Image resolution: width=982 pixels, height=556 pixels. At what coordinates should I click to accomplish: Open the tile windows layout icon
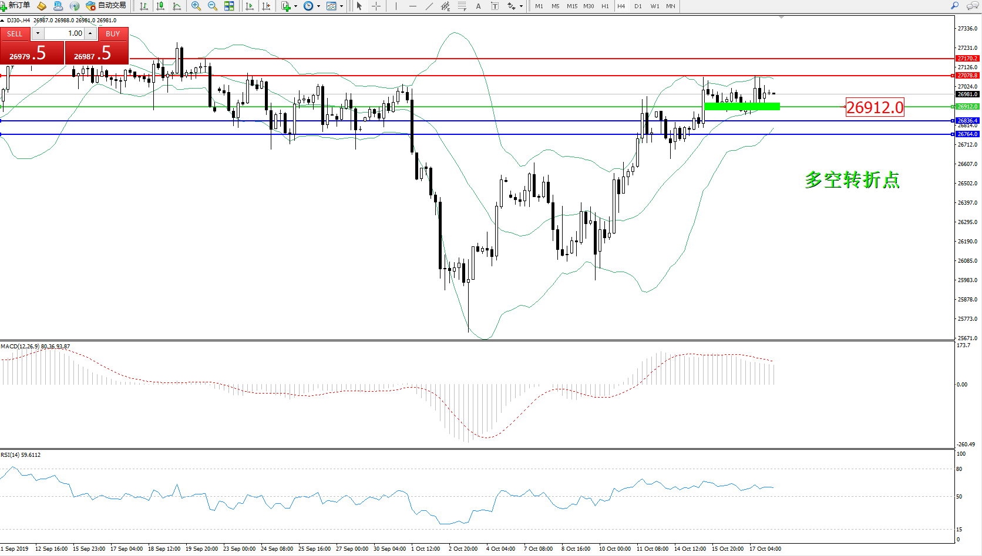[229, 6]
